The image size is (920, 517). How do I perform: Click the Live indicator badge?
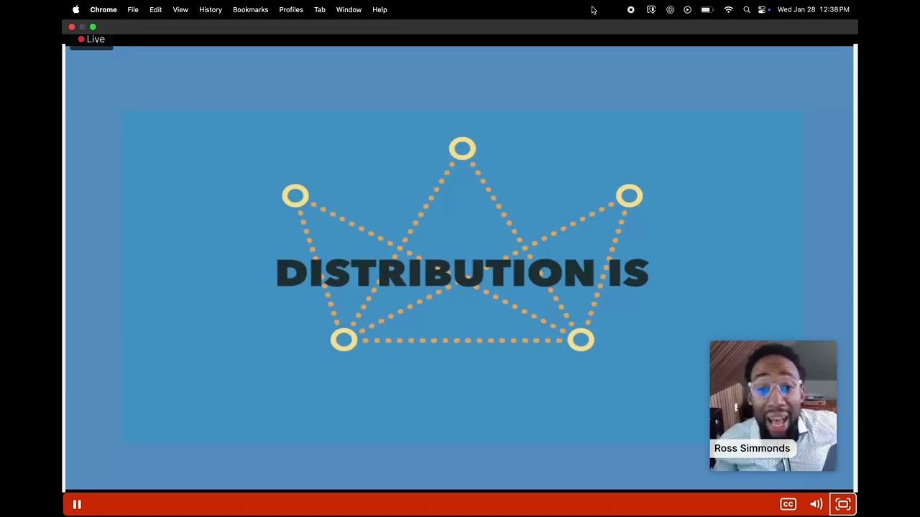tap(91, 39)
